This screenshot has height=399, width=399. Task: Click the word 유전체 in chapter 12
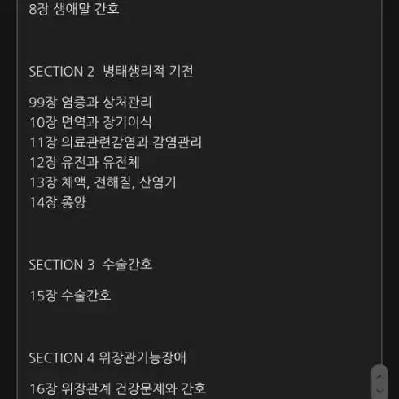point(121,162)
